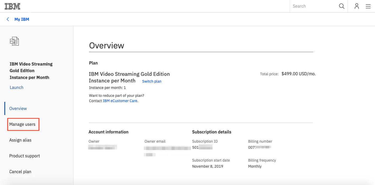Select Overview in the sidebar
The image size is (375, 185).
[x=18, y=108]
